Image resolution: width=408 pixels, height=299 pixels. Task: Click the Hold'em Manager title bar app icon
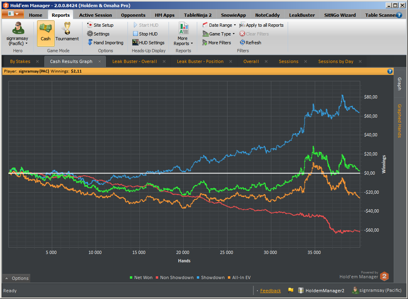6,5
